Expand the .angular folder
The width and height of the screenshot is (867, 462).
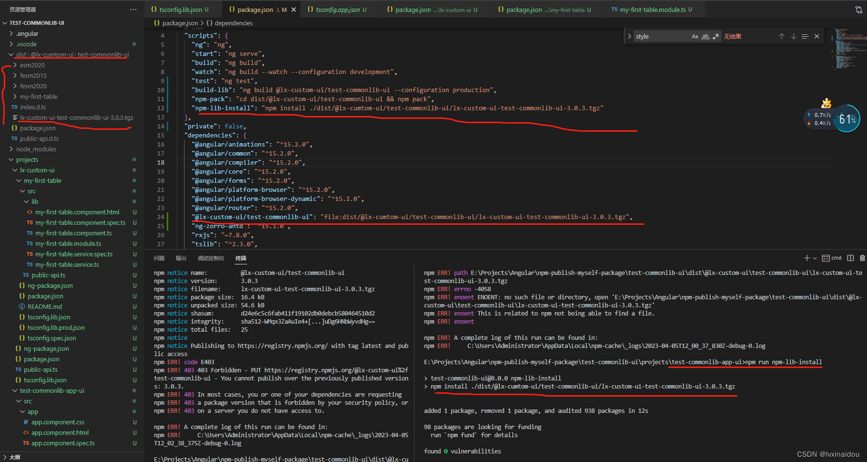pos(11,33)
